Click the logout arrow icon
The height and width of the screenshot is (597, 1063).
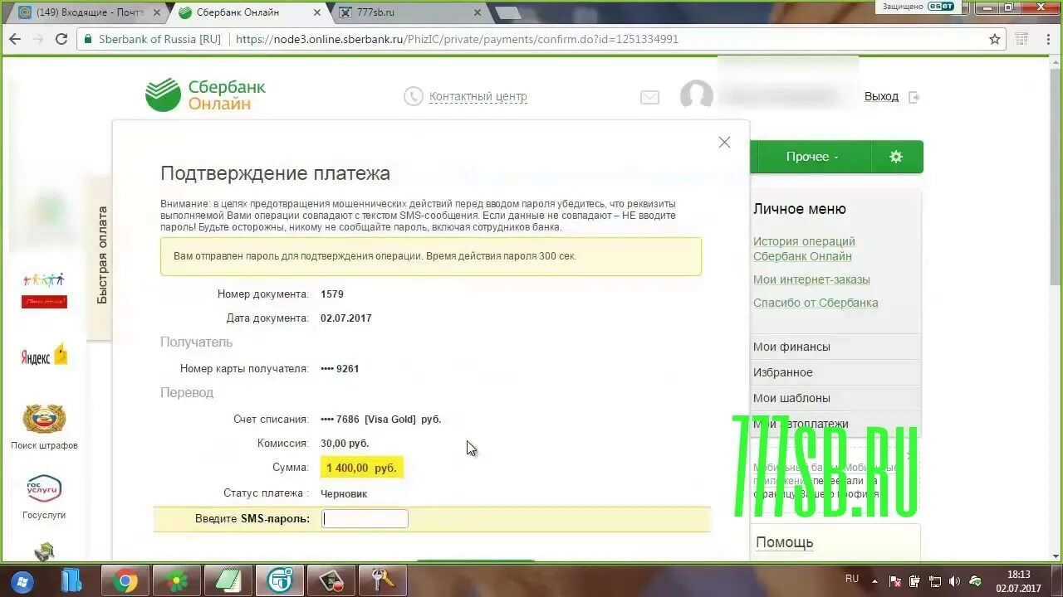914,97
